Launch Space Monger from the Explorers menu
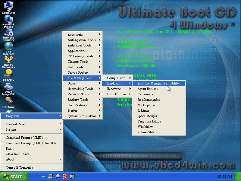Viewport: 241px width, 181px height. [159, 116]
